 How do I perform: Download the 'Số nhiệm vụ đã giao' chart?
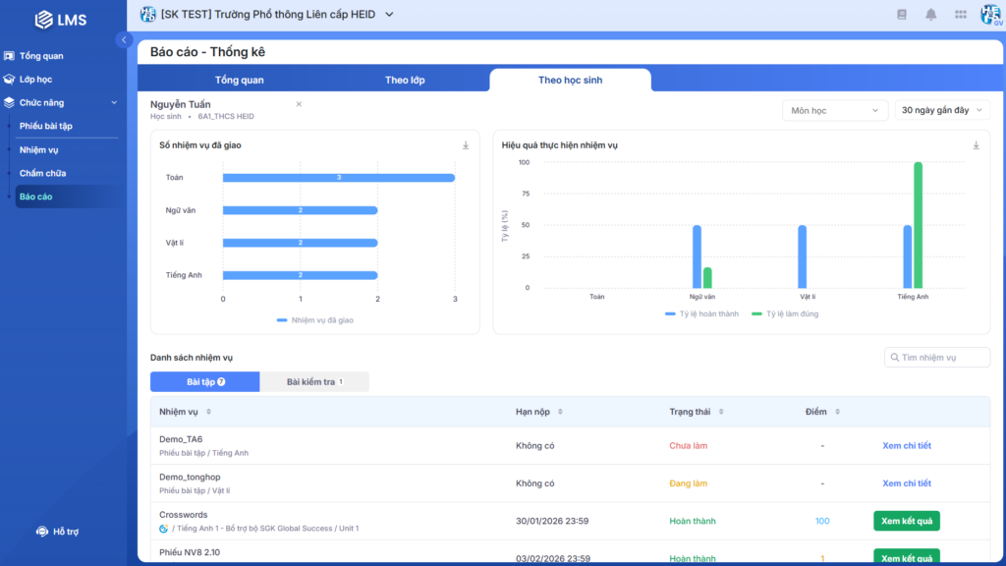[x=466, y=145]
